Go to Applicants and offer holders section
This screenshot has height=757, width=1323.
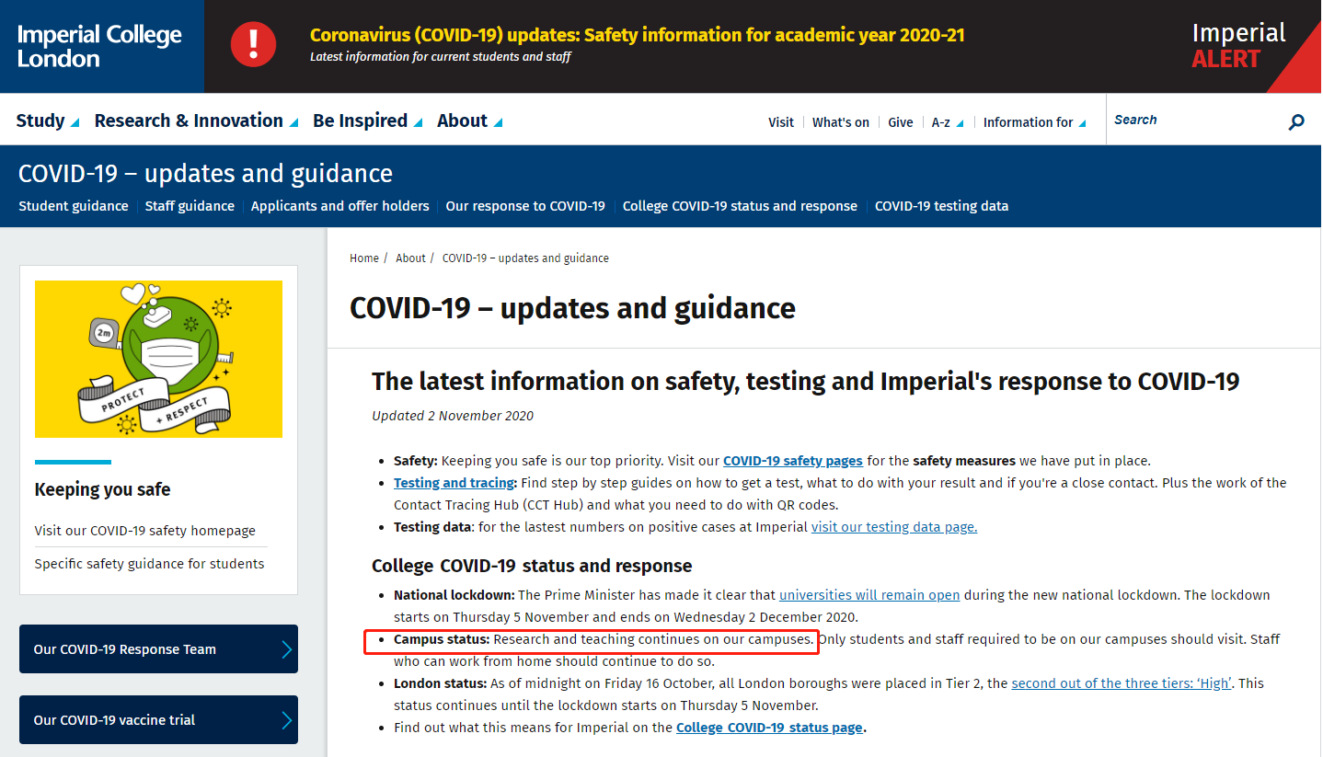pos(340,206)
